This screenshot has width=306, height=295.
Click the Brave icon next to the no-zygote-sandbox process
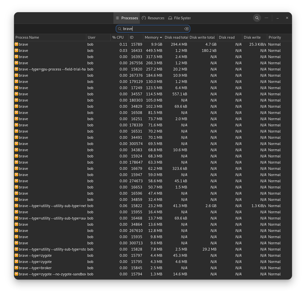16,274
